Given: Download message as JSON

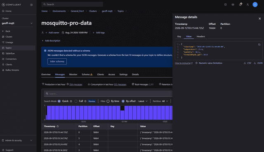Looking at the screenshot, I should (258, 63).
